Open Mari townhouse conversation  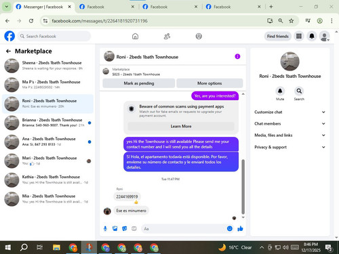point(47,161)
